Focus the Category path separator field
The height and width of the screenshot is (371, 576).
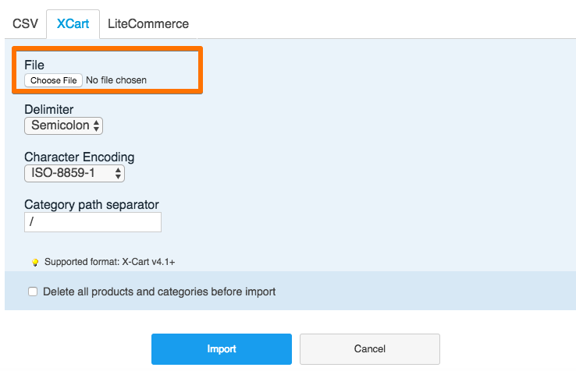[93, 222]
